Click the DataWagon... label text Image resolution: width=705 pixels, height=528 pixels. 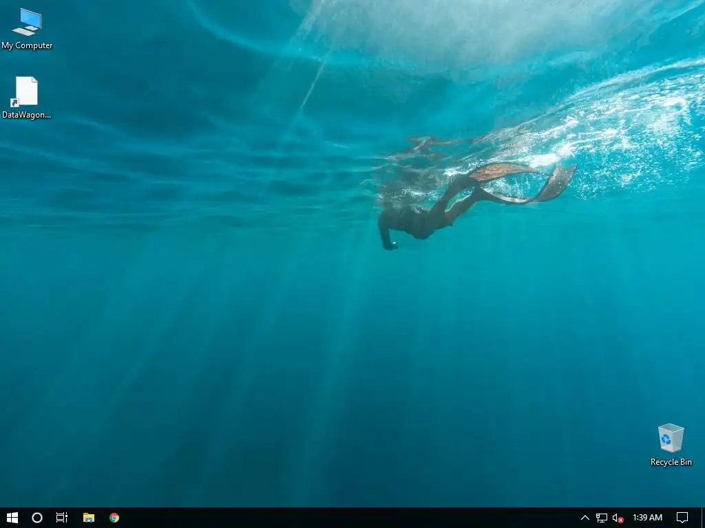(27, 115)
